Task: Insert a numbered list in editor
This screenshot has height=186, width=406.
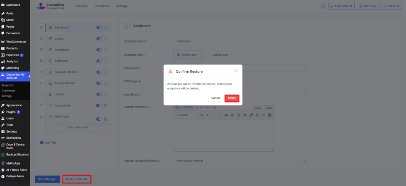Action: 220,115
